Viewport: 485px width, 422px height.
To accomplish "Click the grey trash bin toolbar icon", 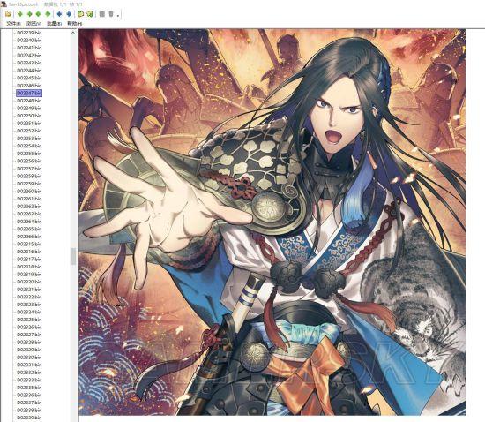I will 111,14.
